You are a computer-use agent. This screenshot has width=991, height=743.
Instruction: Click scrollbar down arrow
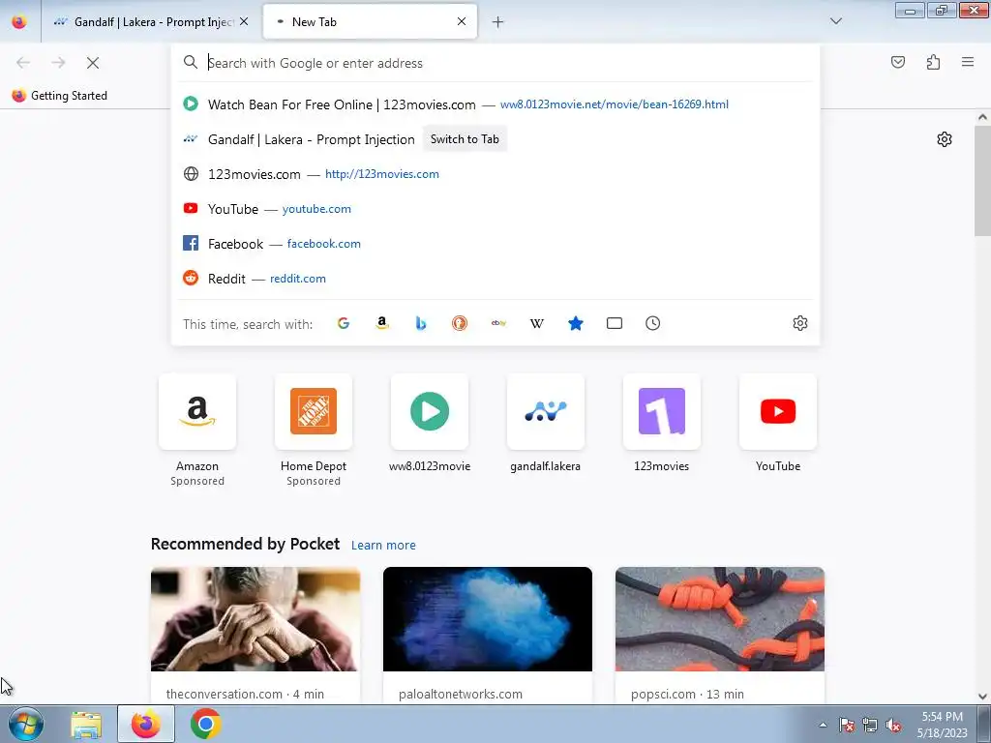(x=983, y=697)
